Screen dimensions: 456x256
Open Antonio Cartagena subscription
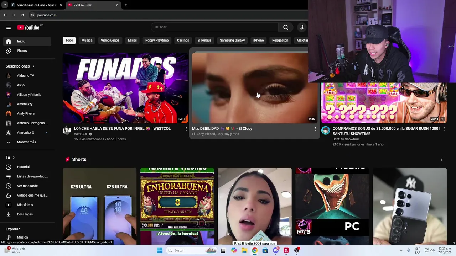coord(27,123)
